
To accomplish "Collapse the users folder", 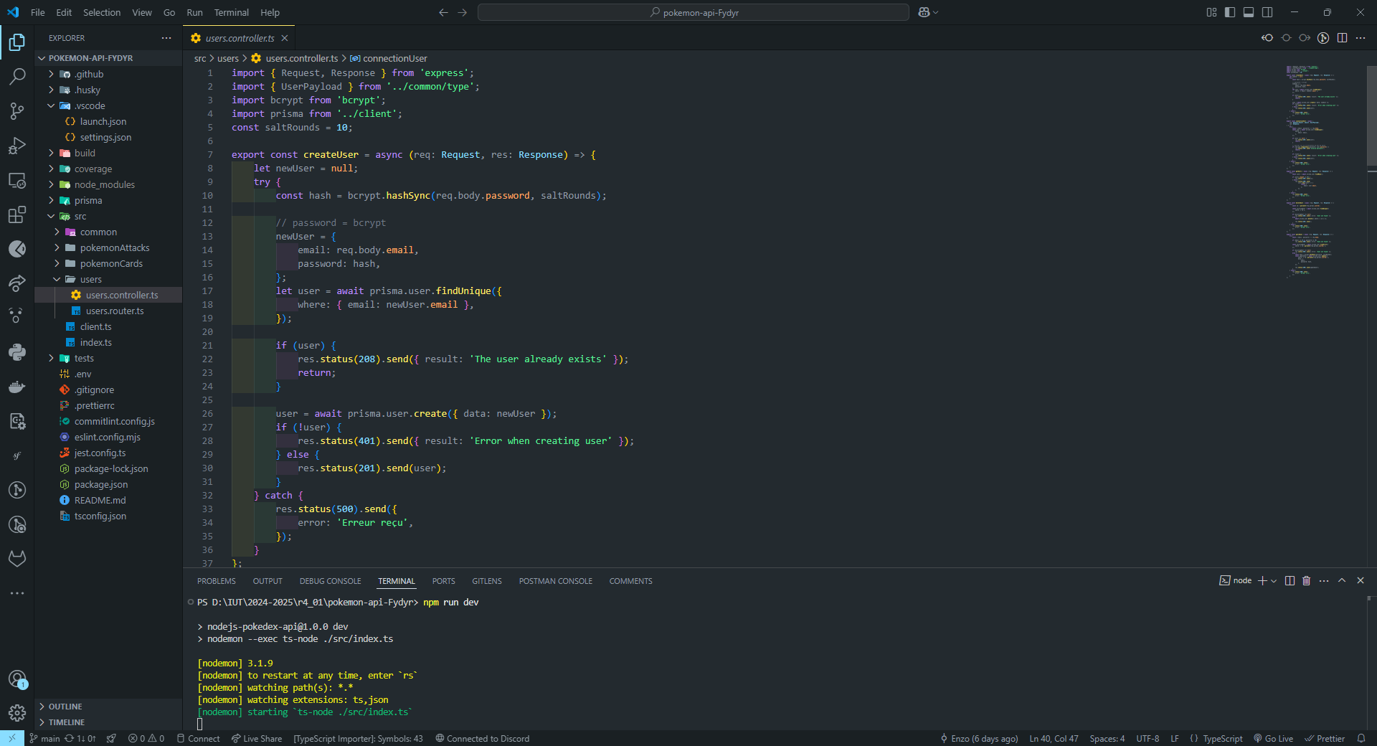I will tap(90, 280).
